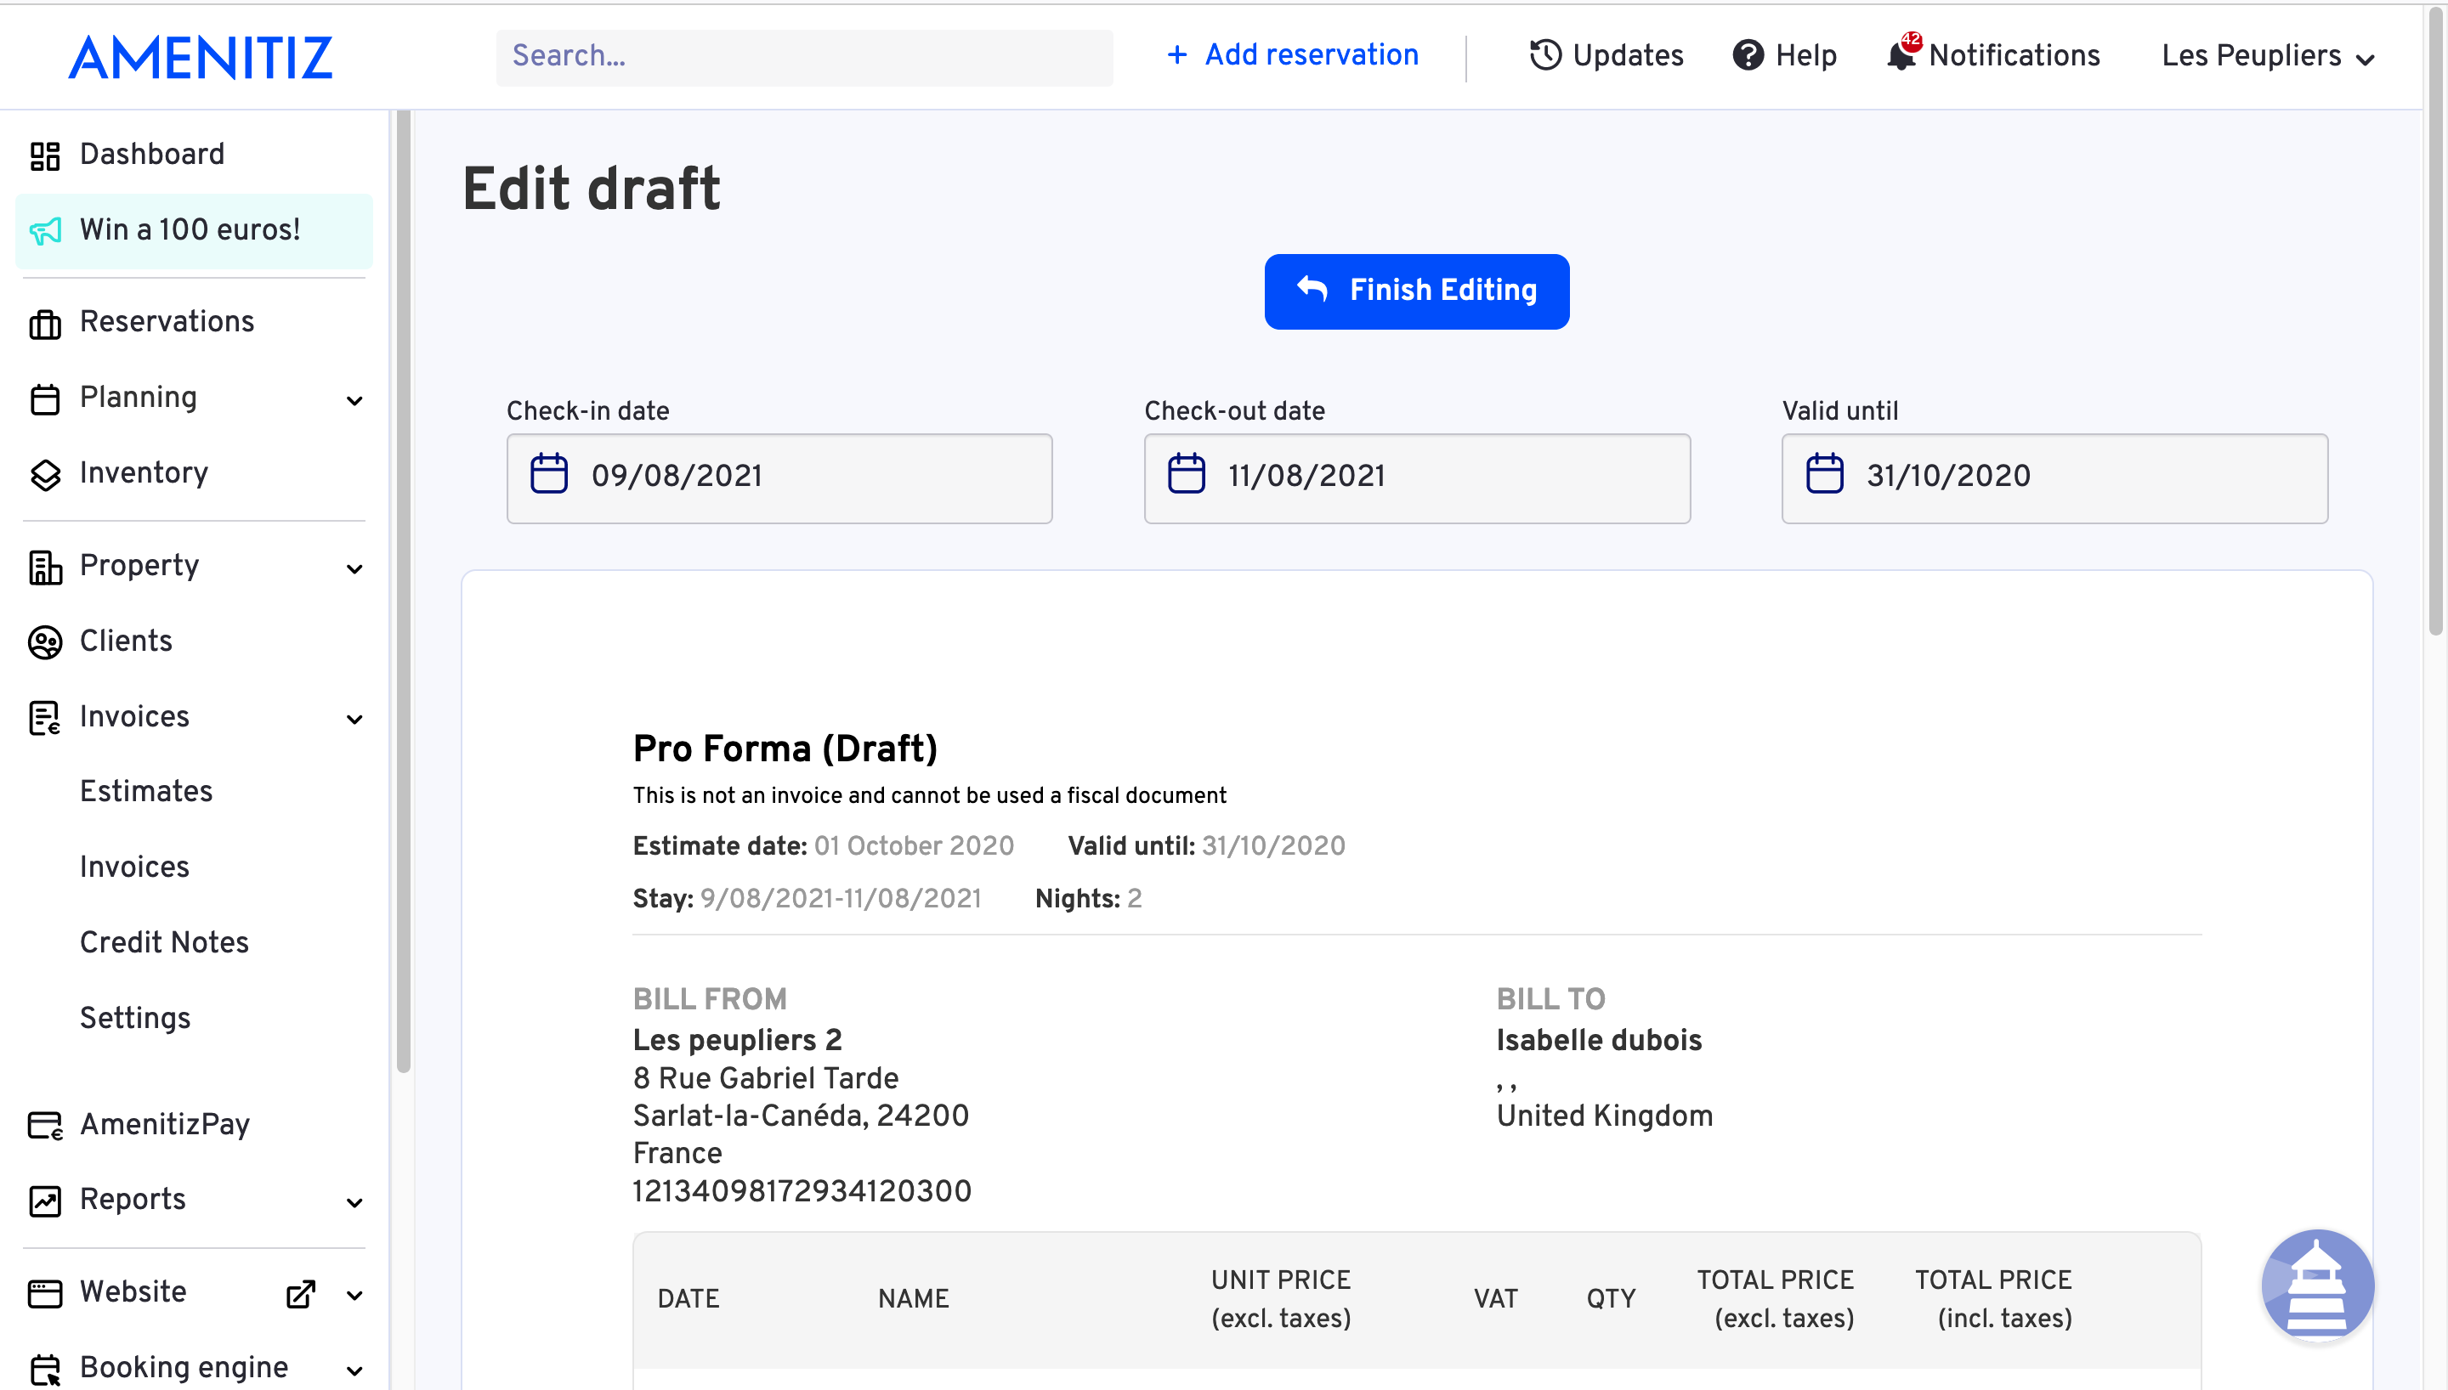This screenshot has width=2448, height=1390.
Task: Click the return arrow icon on Finish Editing
Action: pyautogui.click(x=1312, y=288)
